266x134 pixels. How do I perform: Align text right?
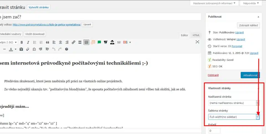pyautogui.click(x=67, y=42)
